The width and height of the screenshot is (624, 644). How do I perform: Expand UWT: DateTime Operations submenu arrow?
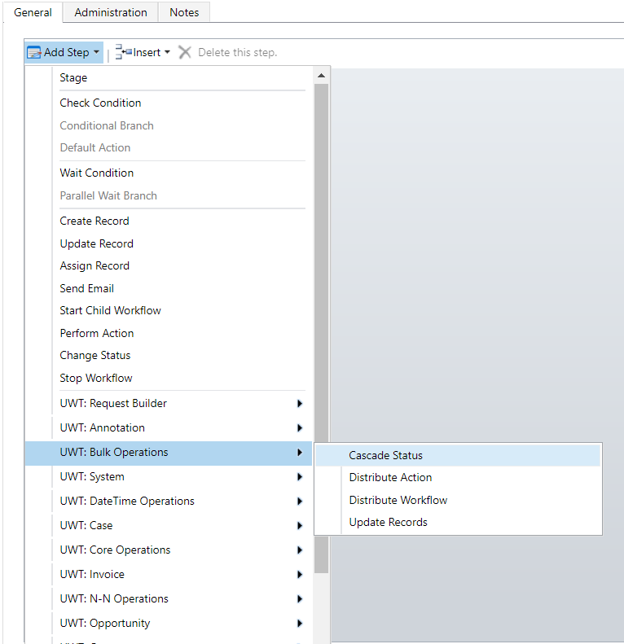(300, 502)
